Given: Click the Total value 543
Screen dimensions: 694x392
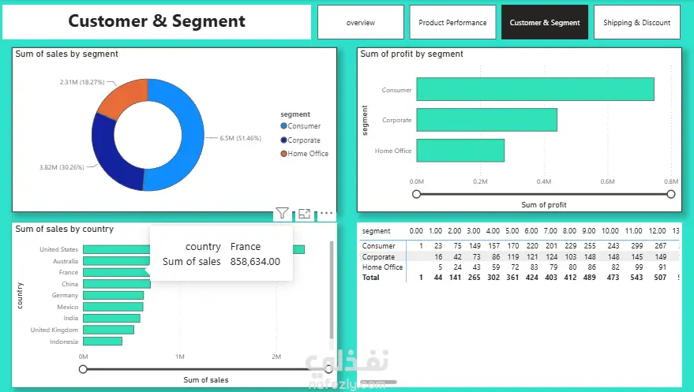Looking at the screenshot, I should coord(636,278).
